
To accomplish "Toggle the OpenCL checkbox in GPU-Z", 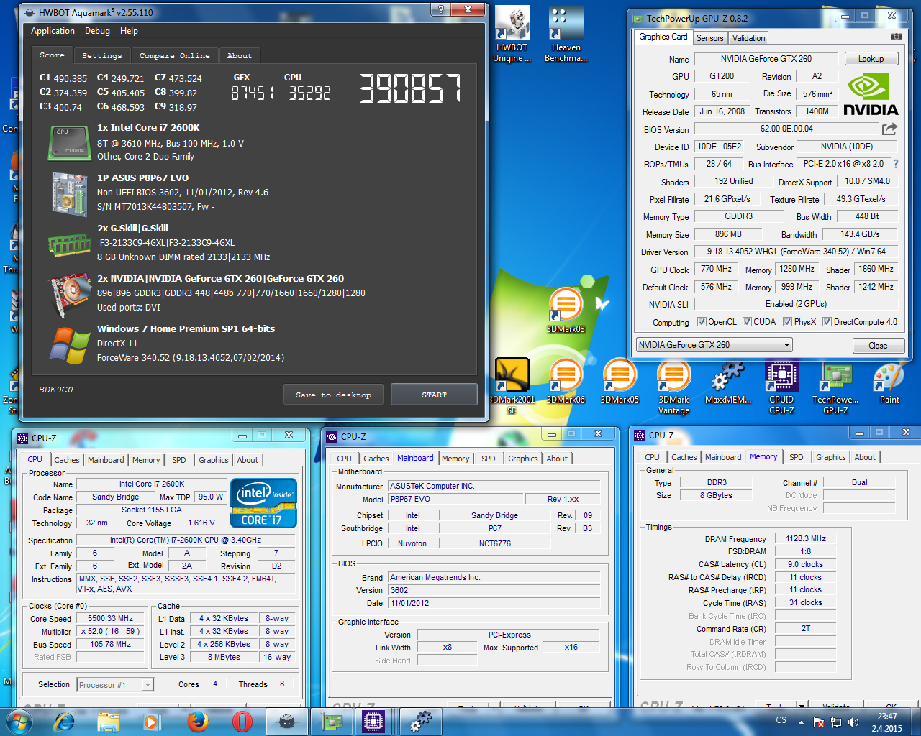I will 702,322.
